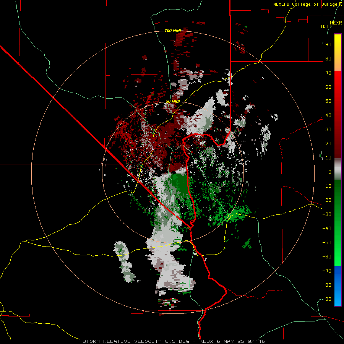Click the red segment of the color bar

point(338,115)
